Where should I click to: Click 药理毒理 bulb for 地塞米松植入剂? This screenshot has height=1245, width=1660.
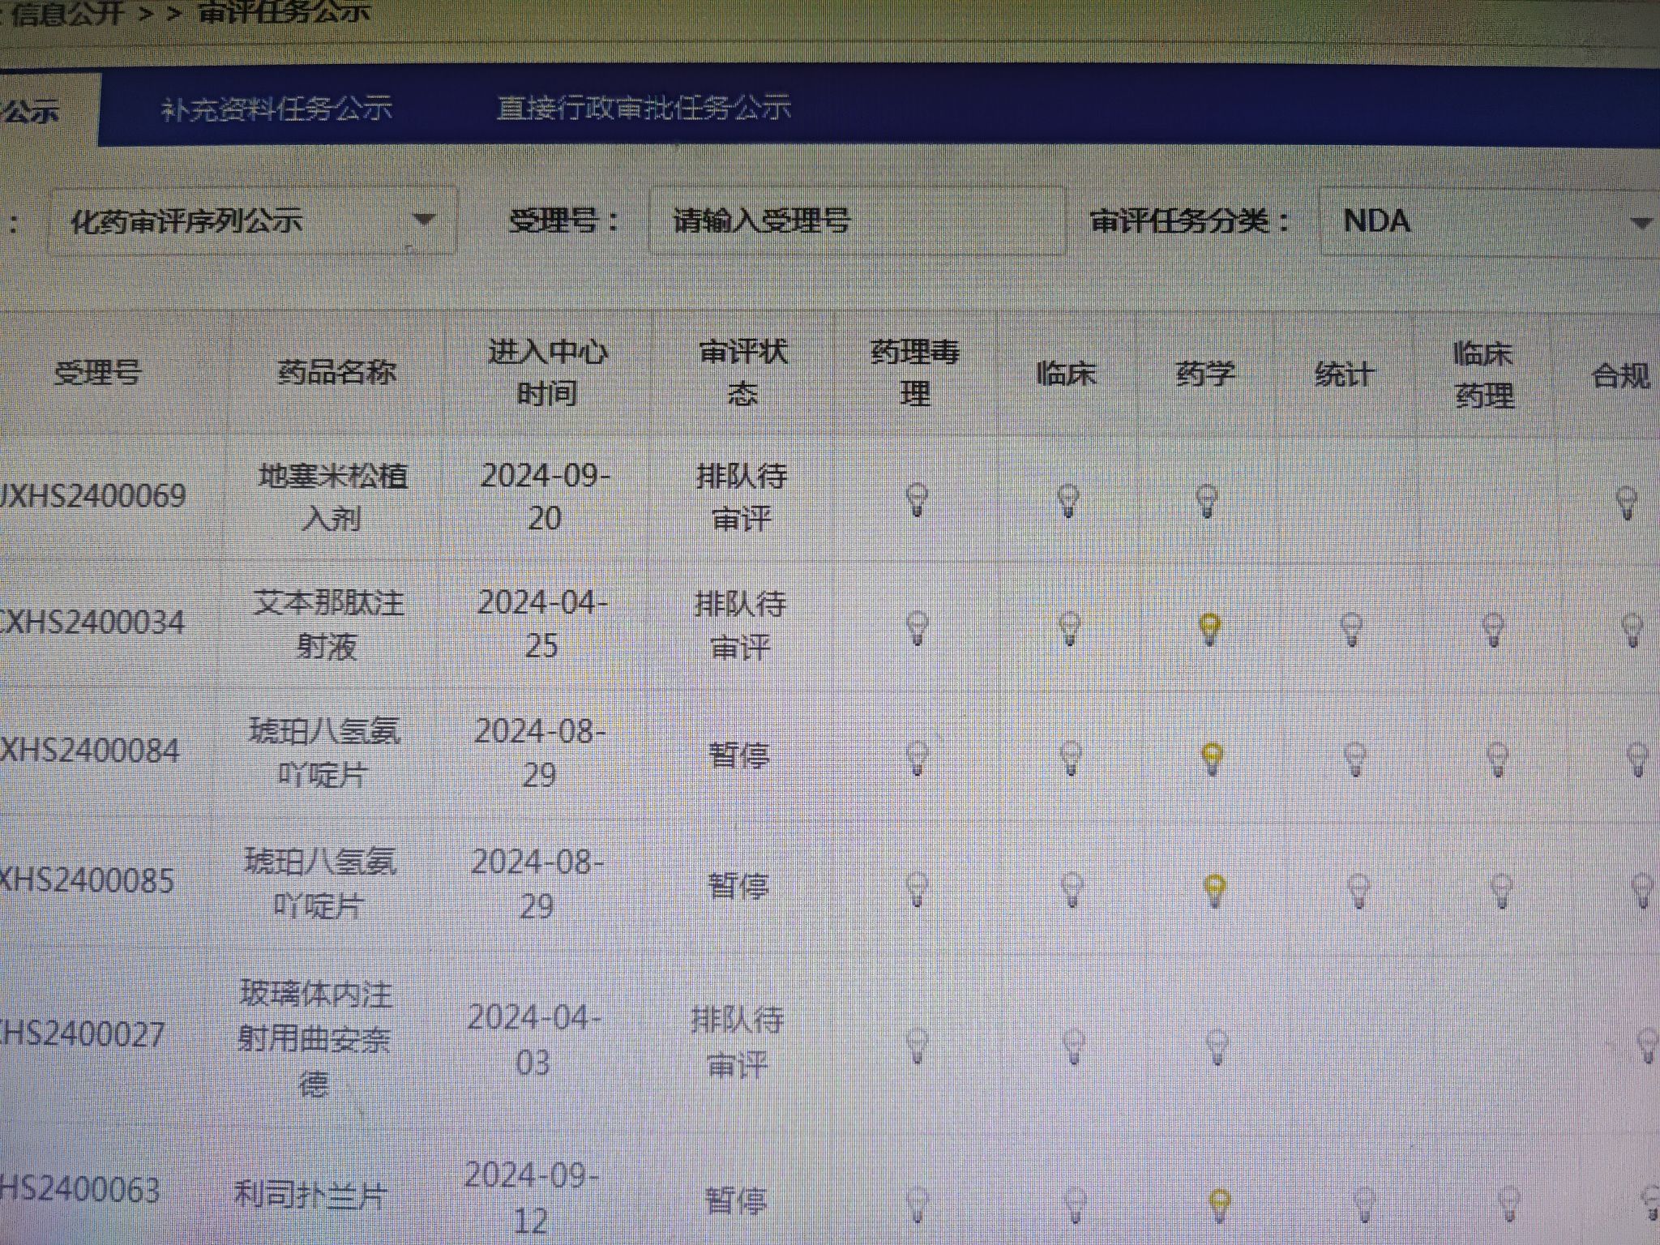(917, 499)
